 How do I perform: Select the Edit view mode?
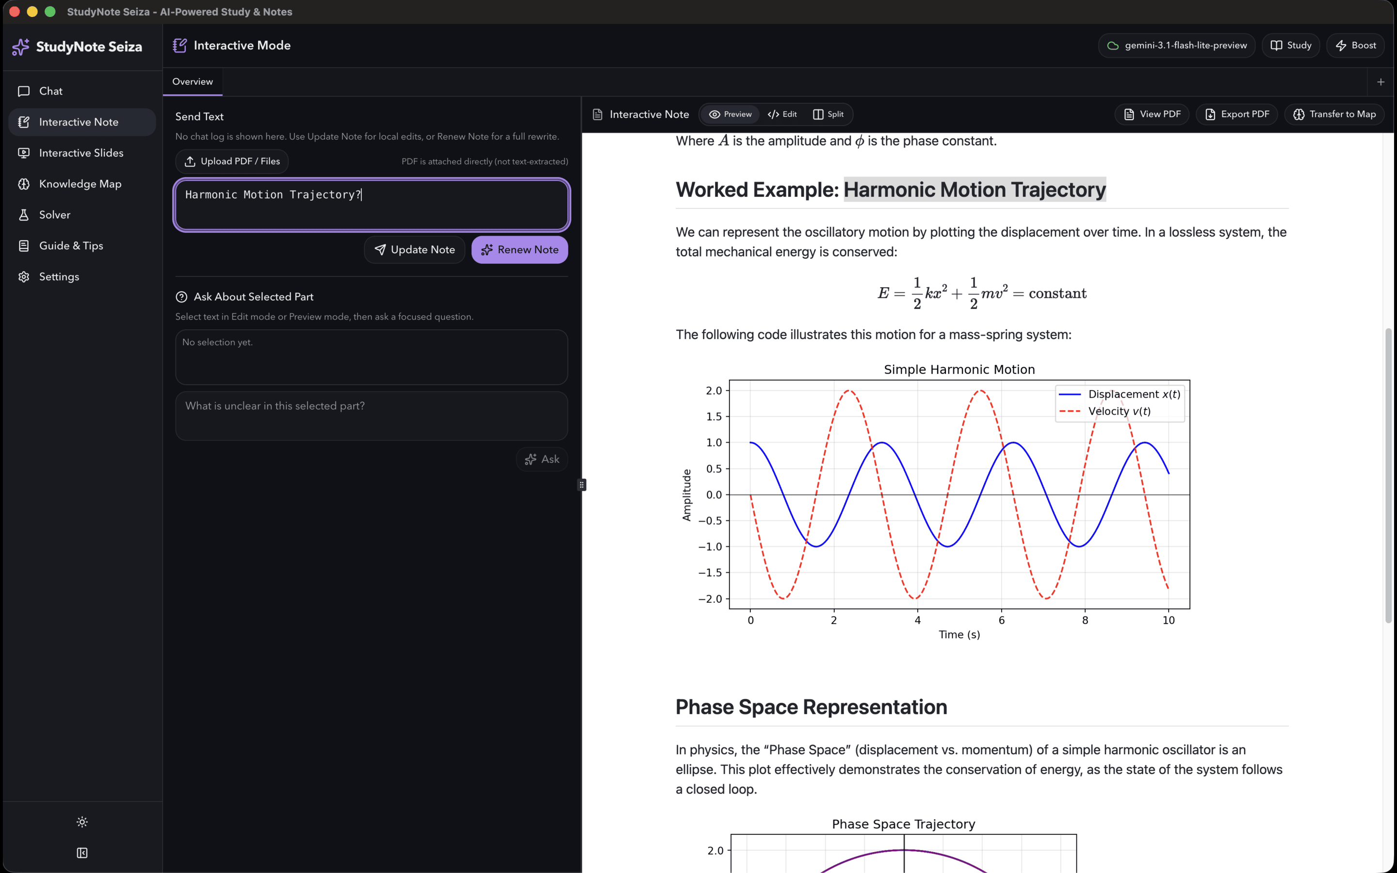[x=782, y=114]
